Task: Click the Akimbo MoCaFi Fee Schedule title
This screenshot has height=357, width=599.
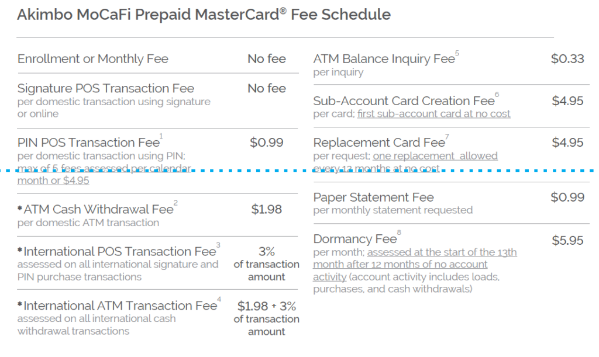Action: click(x=204, y=15)
